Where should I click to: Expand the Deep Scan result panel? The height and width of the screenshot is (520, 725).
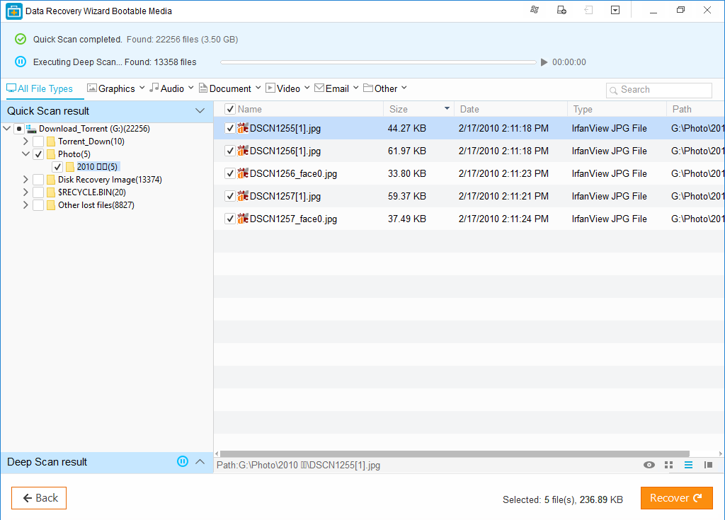click(x=200, y=461)
